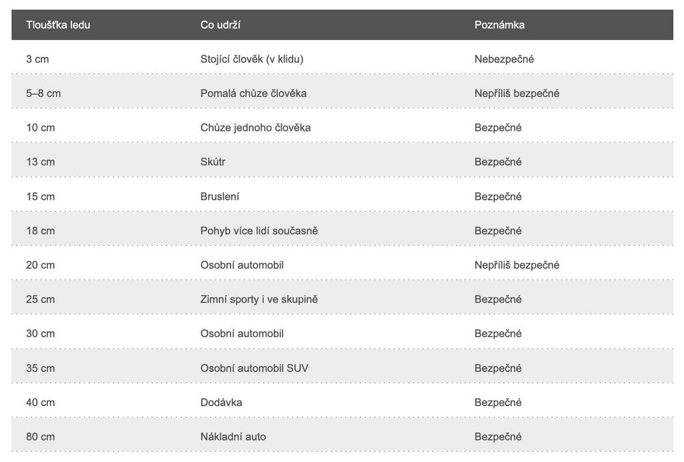Image resolution: width=684 pixels, height=462 pixels.
Task: Select "Pomalá chůze člověka" text
Action: tap(253, 93)
